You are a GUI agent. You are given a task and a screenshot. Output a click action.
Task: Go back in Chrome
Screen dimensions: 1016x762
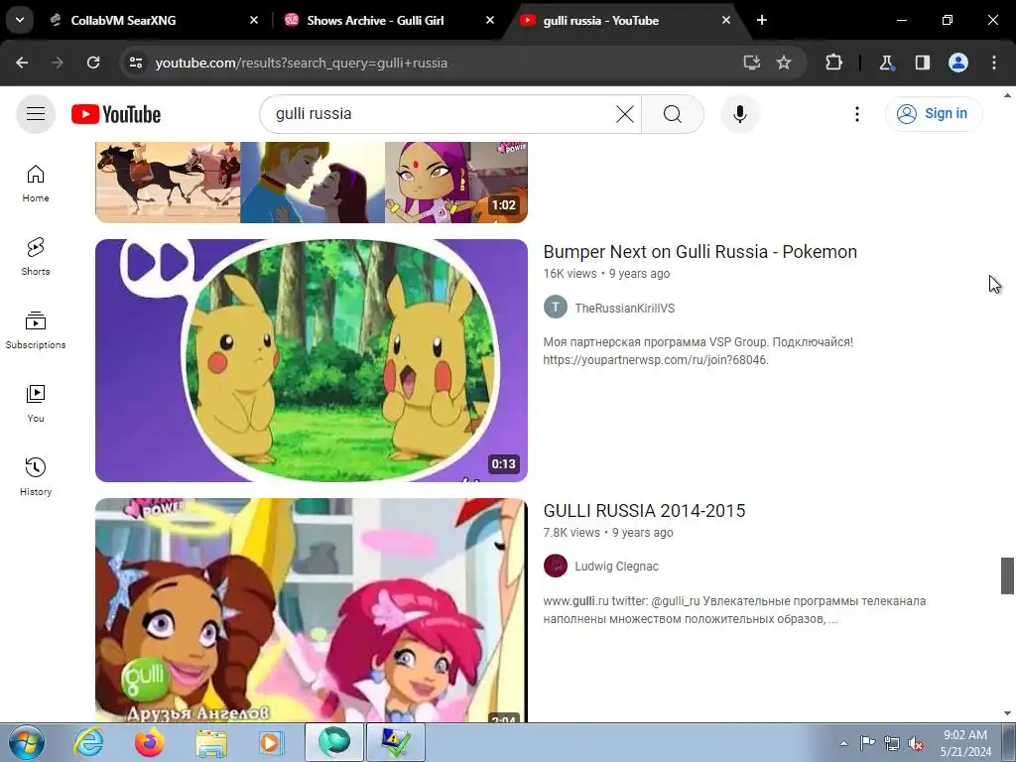pyautogui.click(x=22, y=63)
